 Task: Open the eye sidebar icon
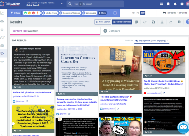click(x=2, y=62)
